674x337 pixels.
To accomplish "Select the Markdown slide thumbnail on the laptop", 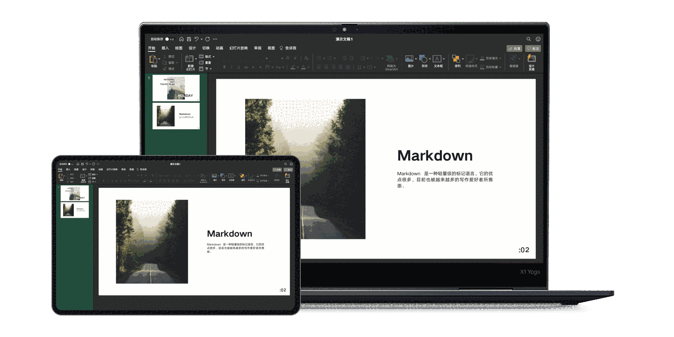I will 176,116.
